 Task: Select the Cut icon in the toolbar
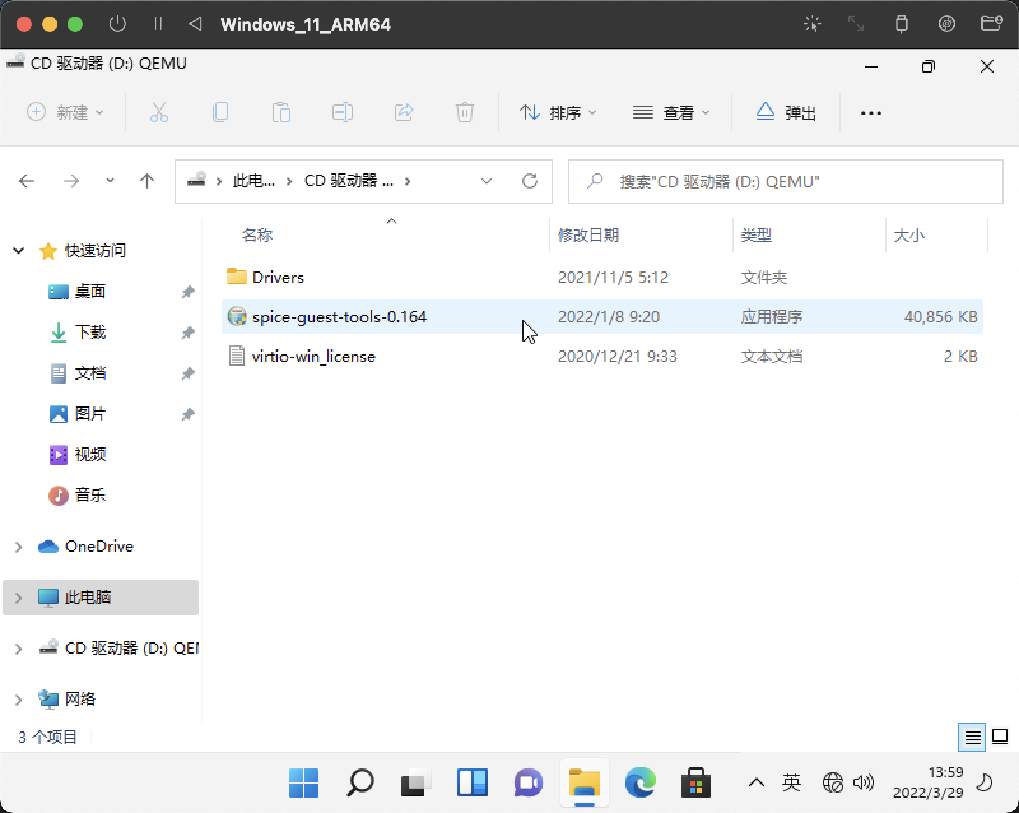tap(159, 112)
